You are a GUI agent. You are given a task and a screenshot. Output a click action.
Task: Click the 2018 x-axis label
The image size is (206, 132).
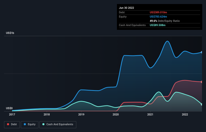click(47, 114)
